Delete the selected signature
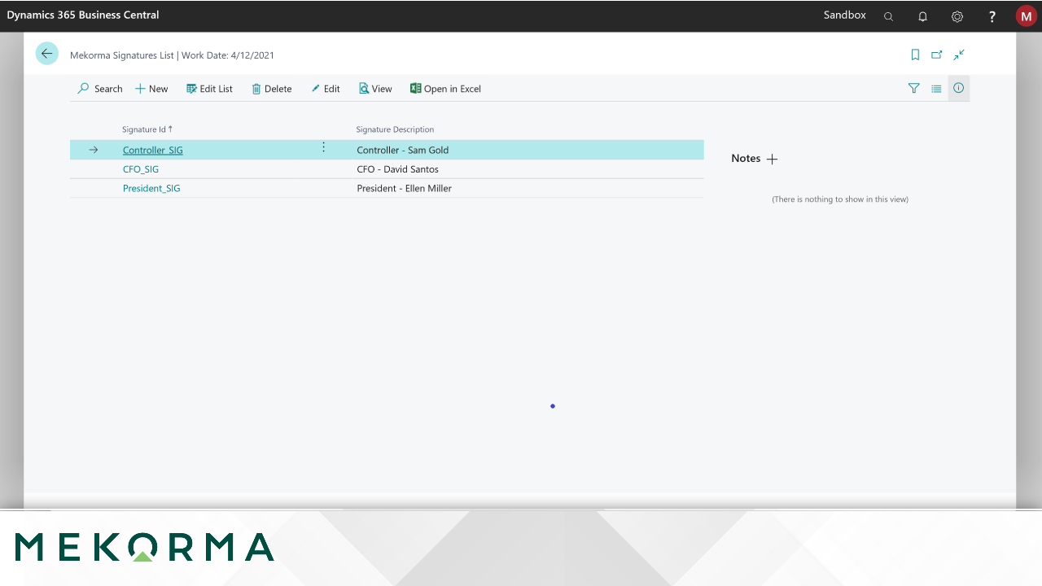The image size is (1042, 586). (x=271, y=89)
